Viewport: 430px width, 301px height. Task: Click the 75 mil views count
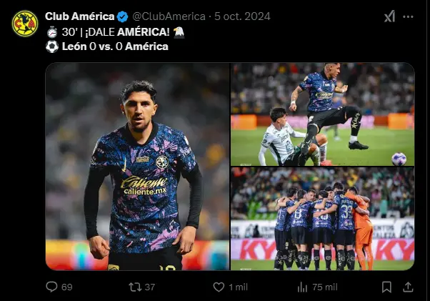tap(325, 287)
